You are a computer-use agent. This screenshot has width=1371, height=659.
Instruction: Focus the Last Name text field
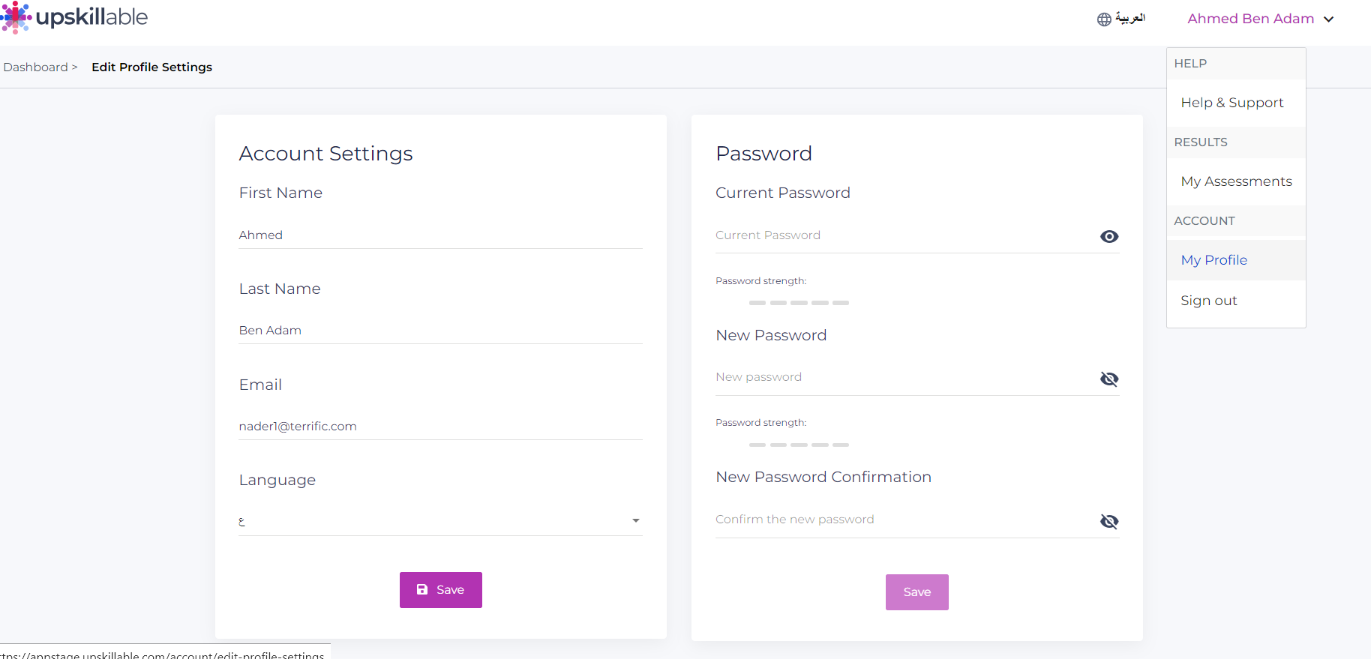440,331
